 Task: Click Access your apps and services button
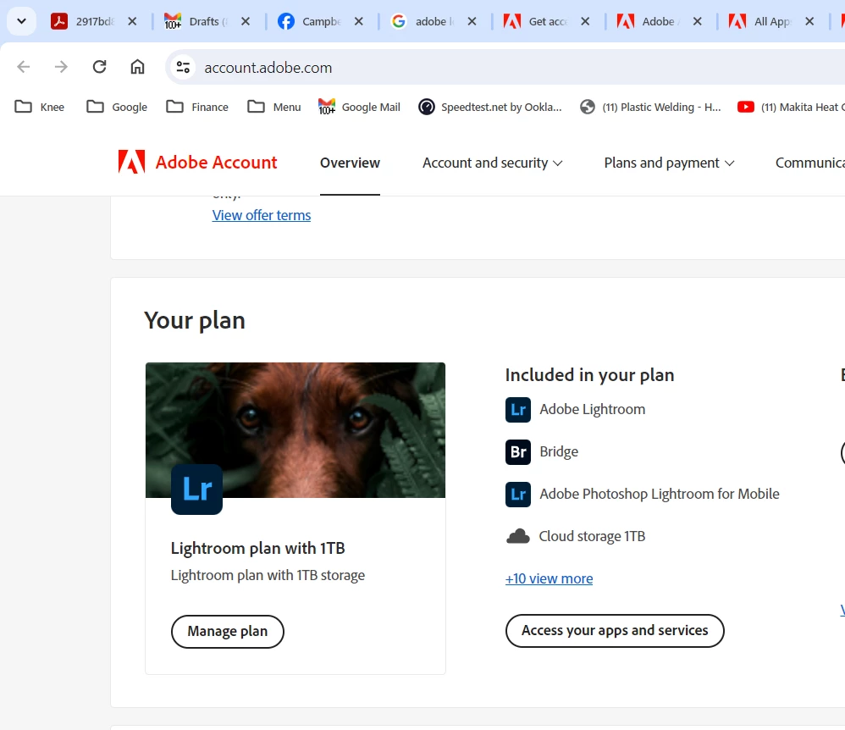[615, 631]
